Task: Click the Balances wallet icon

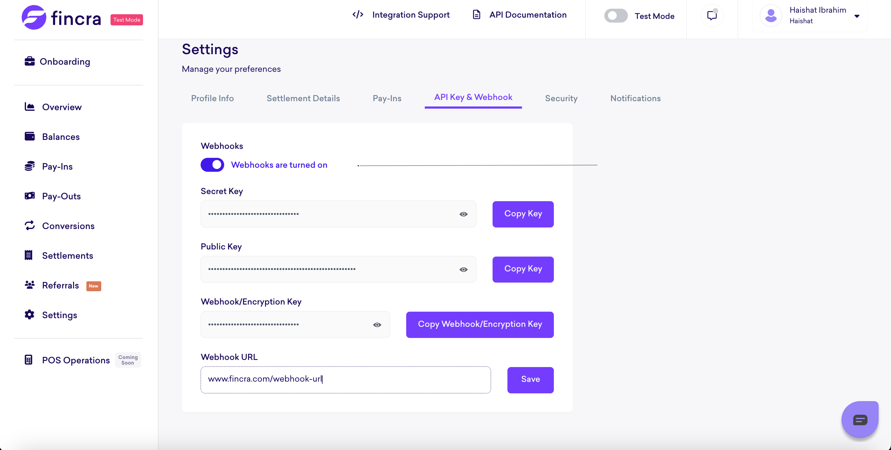Action: 30,136
